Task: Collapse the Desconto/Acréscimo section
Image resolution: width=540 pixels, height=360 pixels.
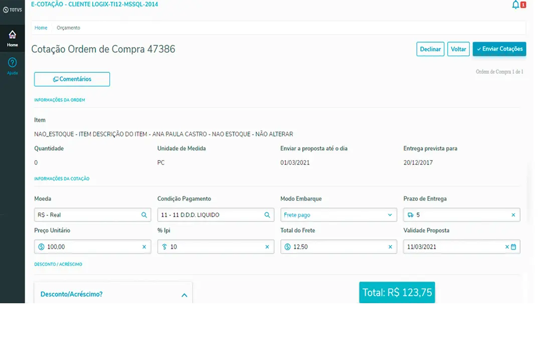Action: [x=184, y=296]
